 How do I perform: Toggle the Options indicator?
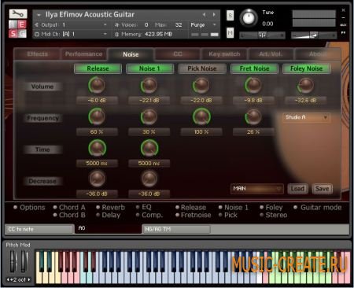click(15, 207)
